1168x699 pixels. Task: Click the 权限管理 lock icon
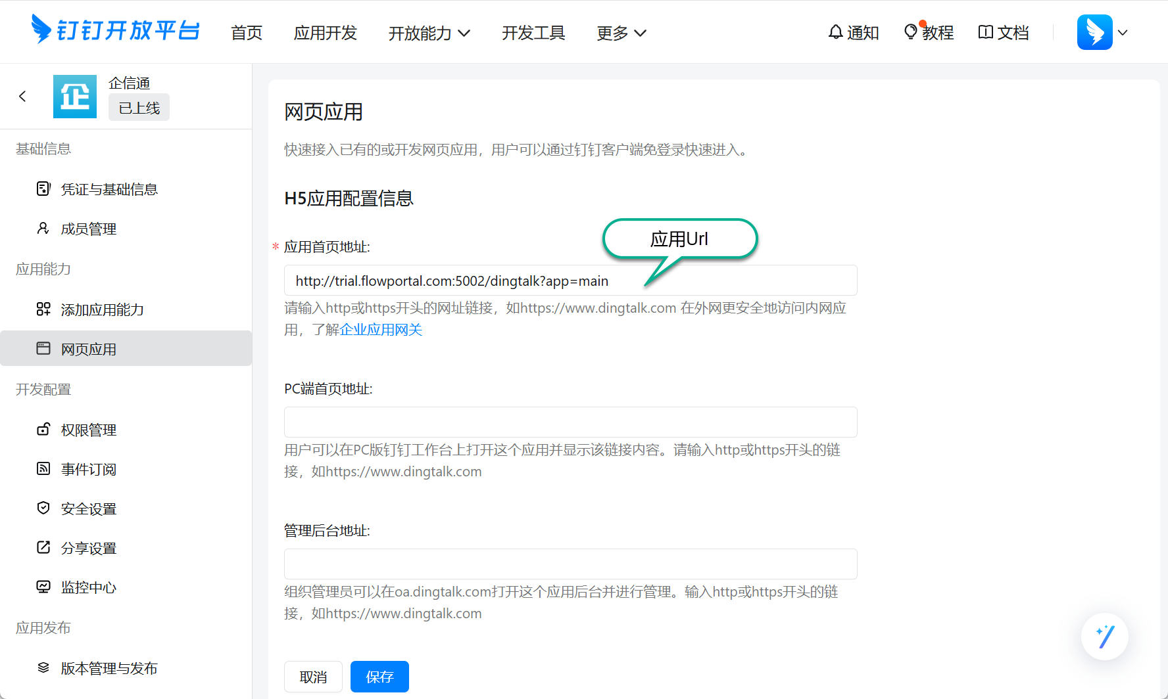(43, 430)
